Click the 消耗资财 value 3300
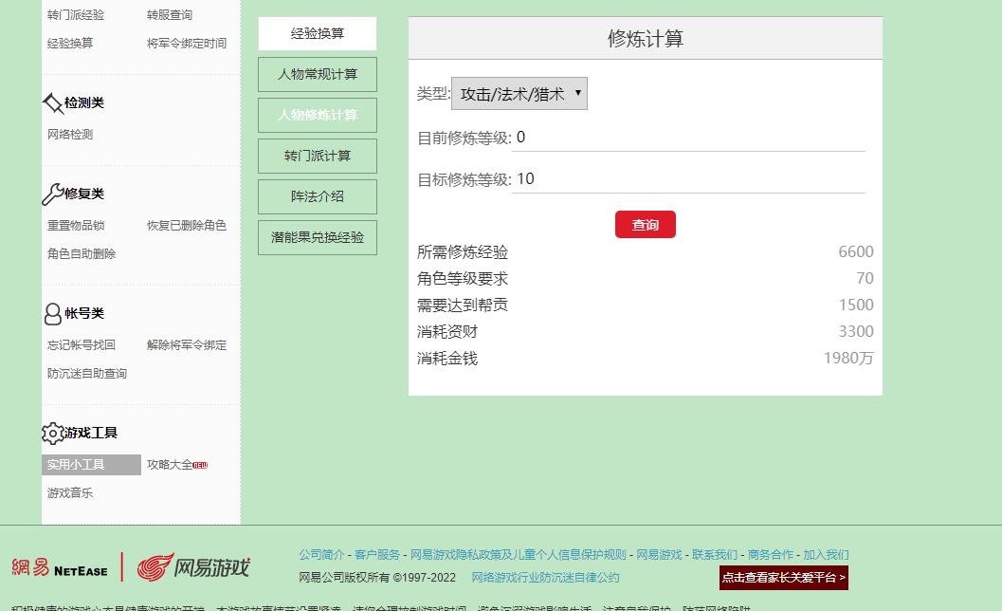The image size is (1002, 611). click(x=856, y=331)
